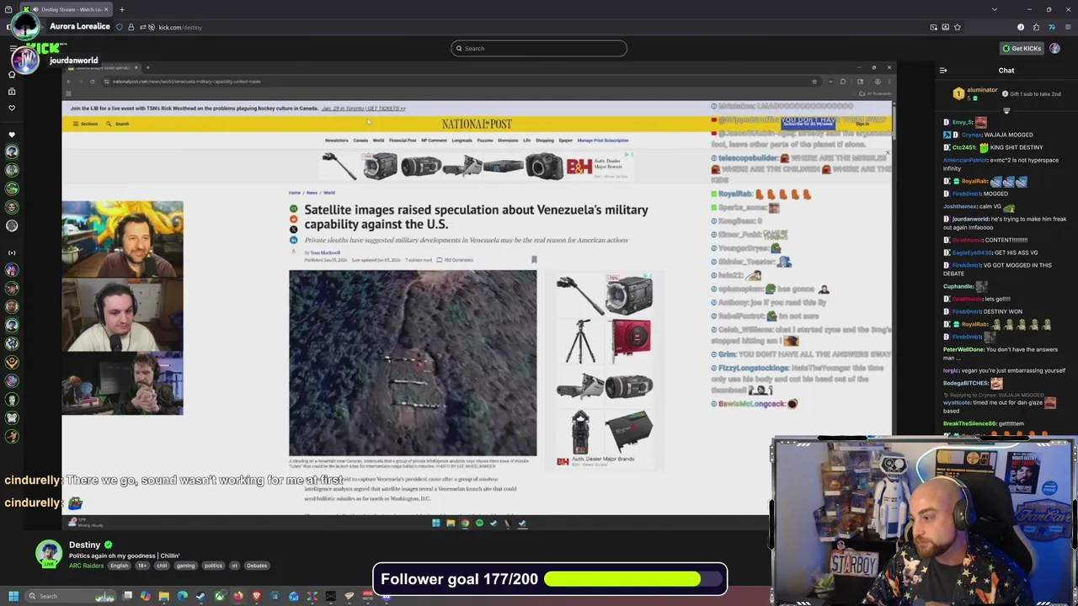Open Xbox app from the taskbar
Screen dimensions: 1078x606
220,596
